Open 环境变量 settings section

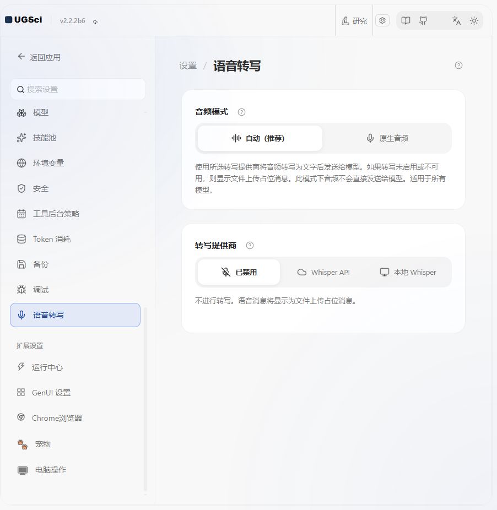click(75, 163)
